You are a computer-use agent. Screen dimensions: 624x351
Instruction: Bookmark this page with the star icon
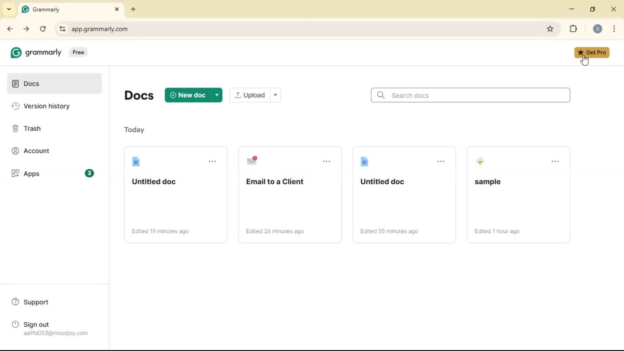tap(550, 29)
